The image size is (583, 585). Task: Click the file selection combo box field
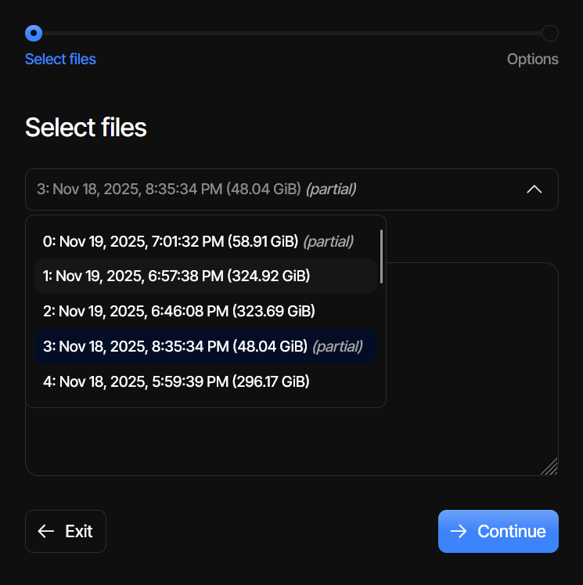coord(274,190)
